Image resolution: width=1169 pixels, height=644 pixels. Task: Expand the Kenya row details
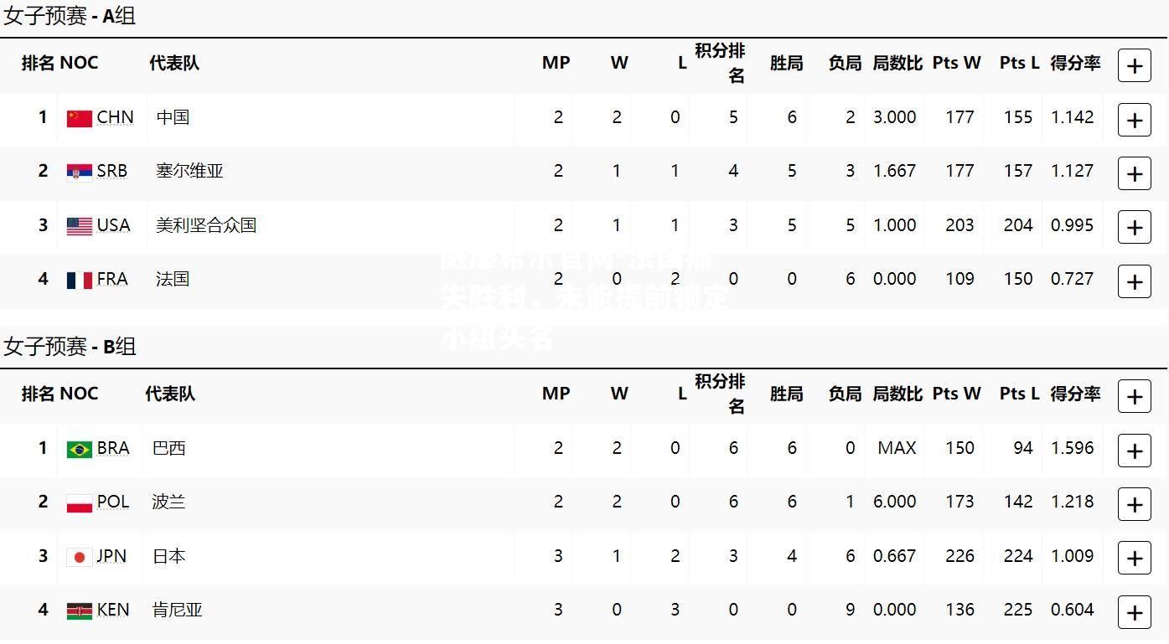click(1134, 612)
